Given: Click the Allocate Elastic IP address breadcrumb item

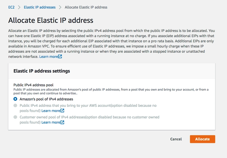Looking at the screenshot, I should tap(86, 7).
